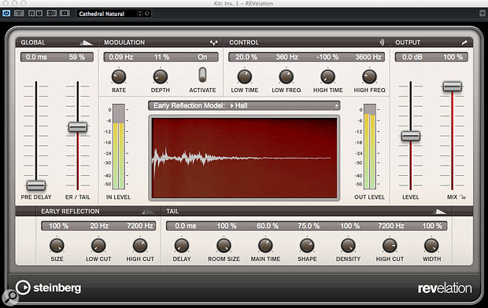Click the modulation Depth knob
This screenshot has height=308, width=488.
click(x=161, y=76)
